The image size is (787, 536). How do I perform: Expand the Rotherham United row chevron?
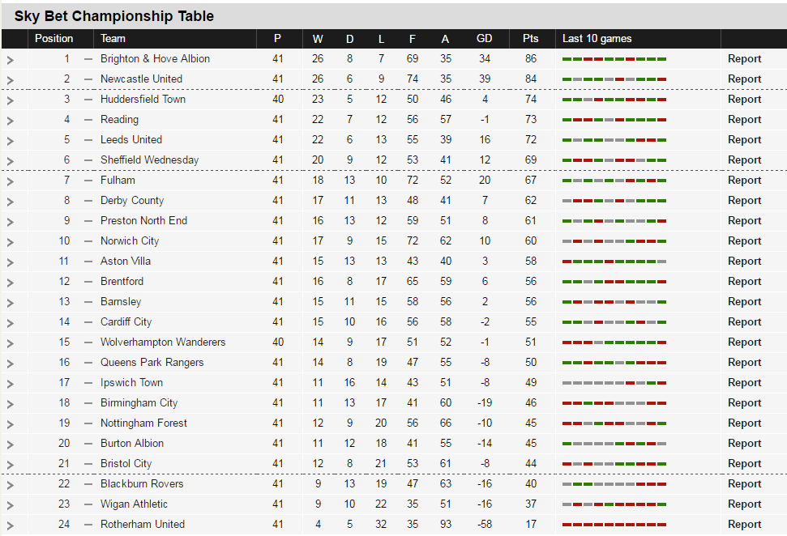click(10, 525)
